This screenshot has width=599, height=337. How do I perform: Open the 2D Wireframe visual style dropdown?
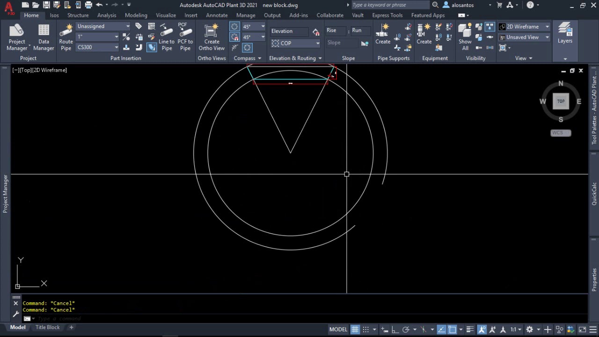pos(524,27)
